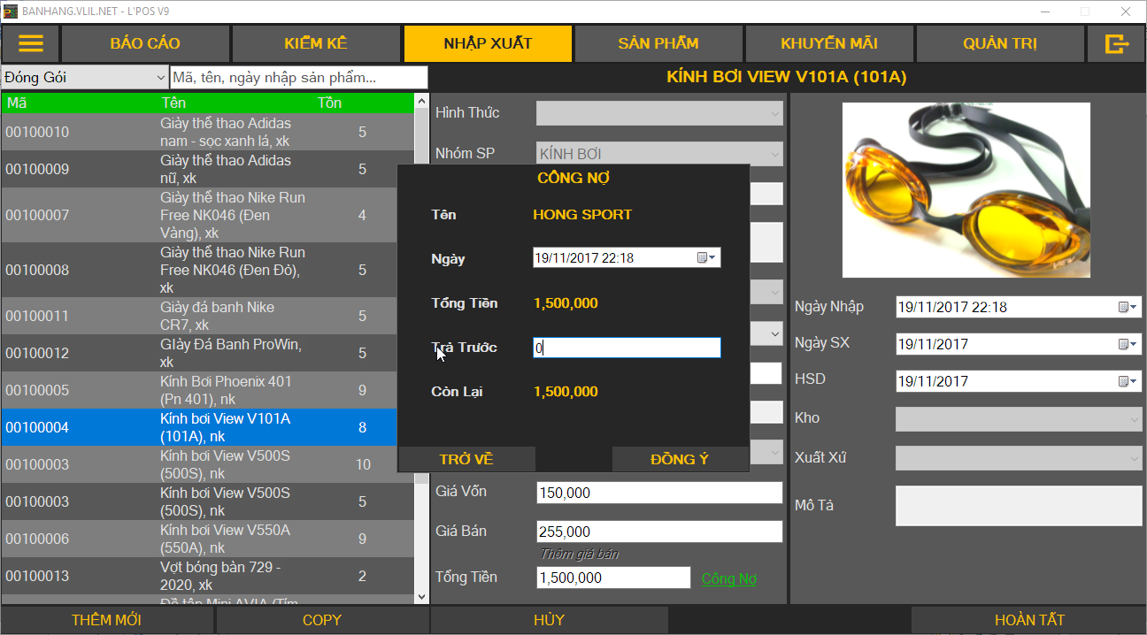
Task: Click the app icon in title bar
Action: tap(11, 11)
